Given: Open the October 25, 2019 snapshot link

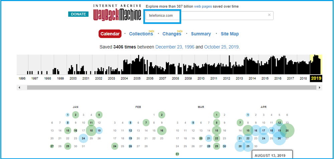Looking at the screenshot, I should [221, 47].
